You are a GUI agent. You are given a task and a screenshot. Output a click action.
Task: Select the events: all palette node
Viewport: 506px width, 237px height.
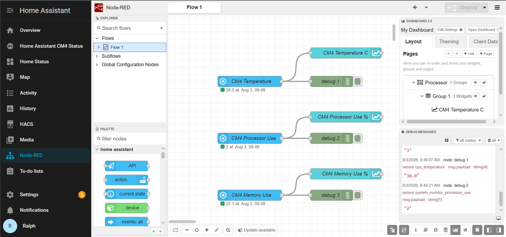(126, 222)
